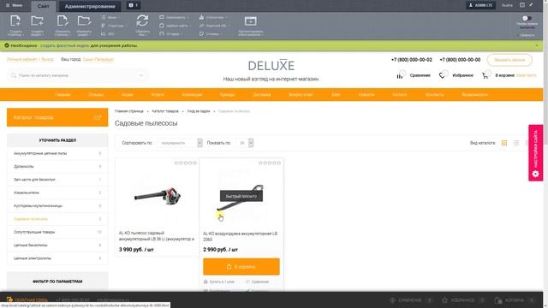Click the Заказать звонок button
The width and height of the screenshot is (548, 308).
click(509, 60)
